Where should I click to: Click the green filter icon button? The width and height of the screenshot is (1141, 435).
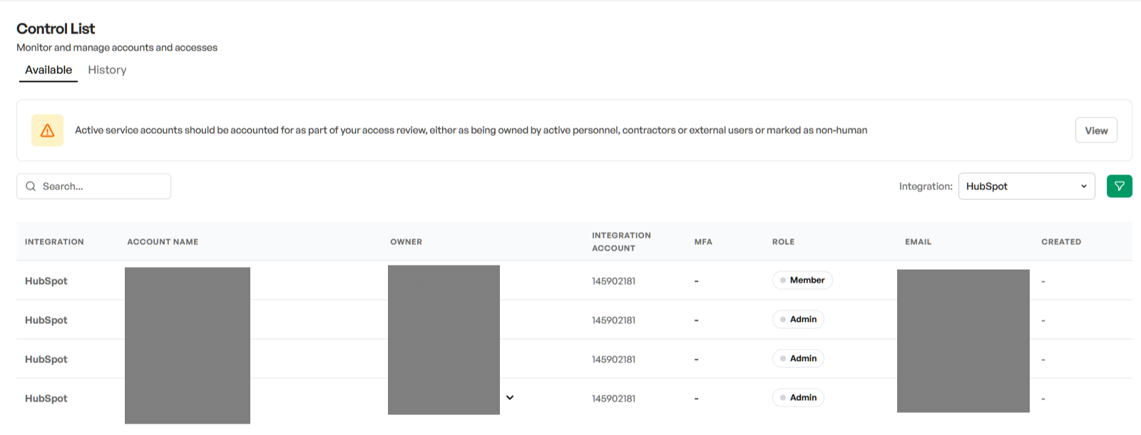pyautogui.click(x=1119, y=186)
